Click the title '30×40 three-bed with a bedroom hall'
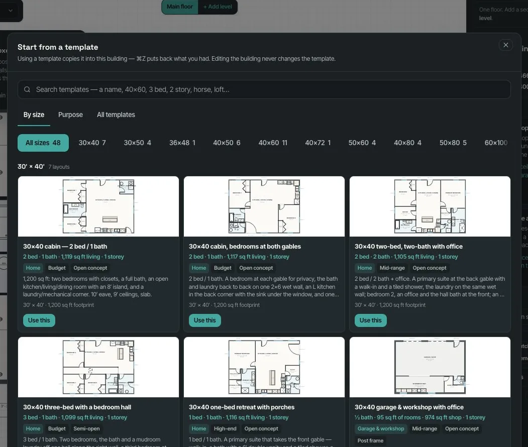Screen dimensions: 528x447 [77, 407]
